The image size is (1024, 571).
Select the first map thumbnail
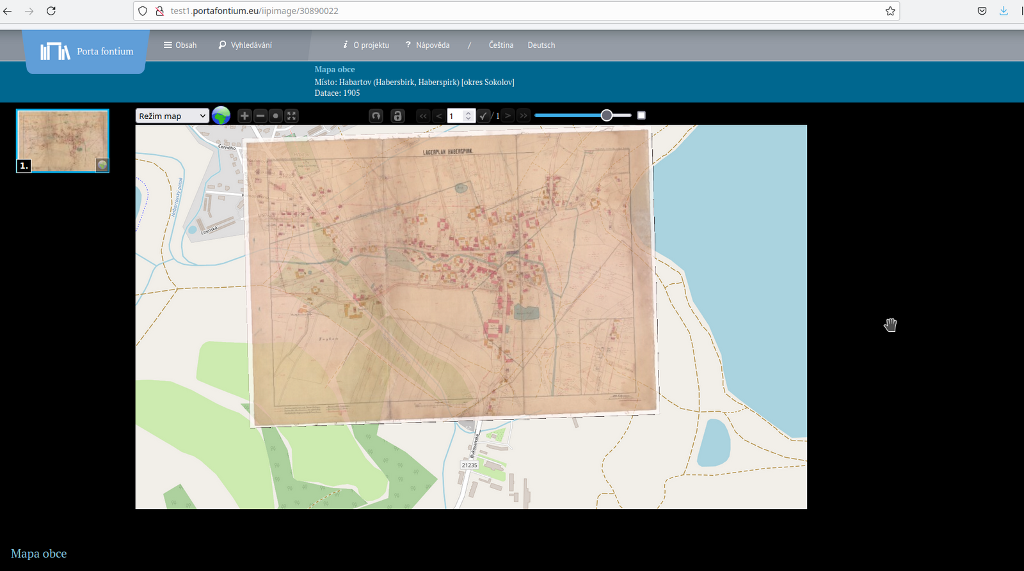coord(63,141)
